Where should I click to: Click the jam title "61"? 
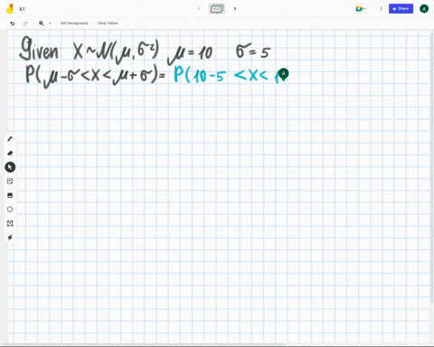22,9
